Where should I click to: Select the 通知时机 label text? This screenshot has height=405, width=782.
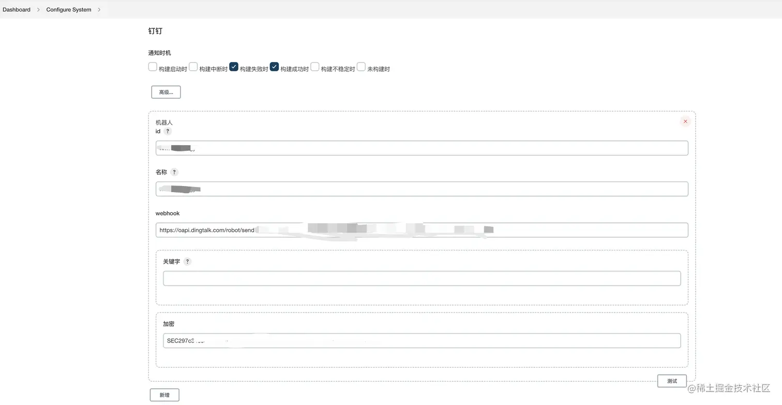[x=159, y=53]
